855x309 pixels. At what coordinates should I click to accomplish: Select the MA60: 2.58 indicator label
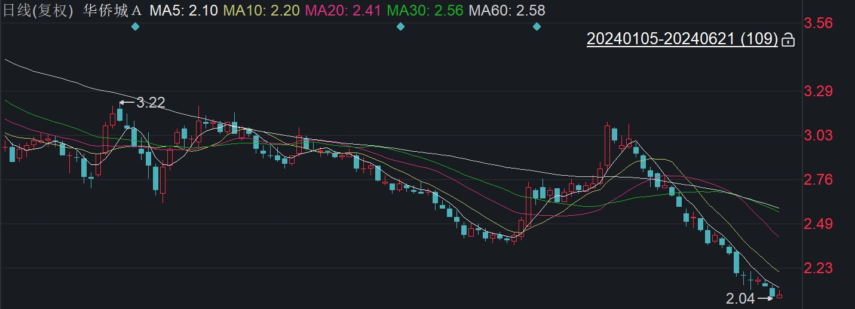(507, 10)
